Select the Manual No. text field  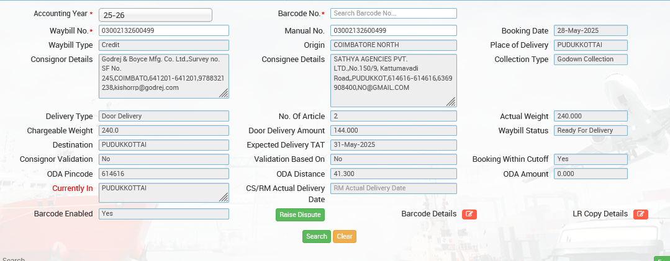[x=393, y=30]
